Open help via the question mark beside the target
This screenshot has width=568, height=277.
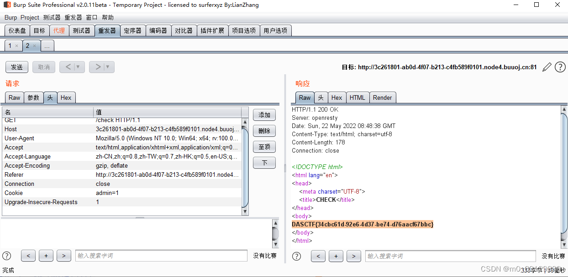[x=560, y=67]
